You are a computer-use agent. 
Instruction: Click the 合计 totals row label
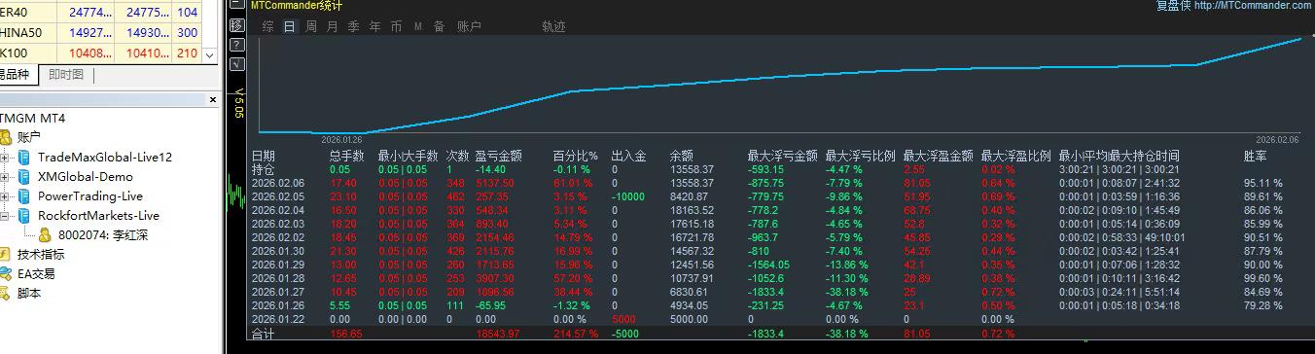(x=264, y=334)
